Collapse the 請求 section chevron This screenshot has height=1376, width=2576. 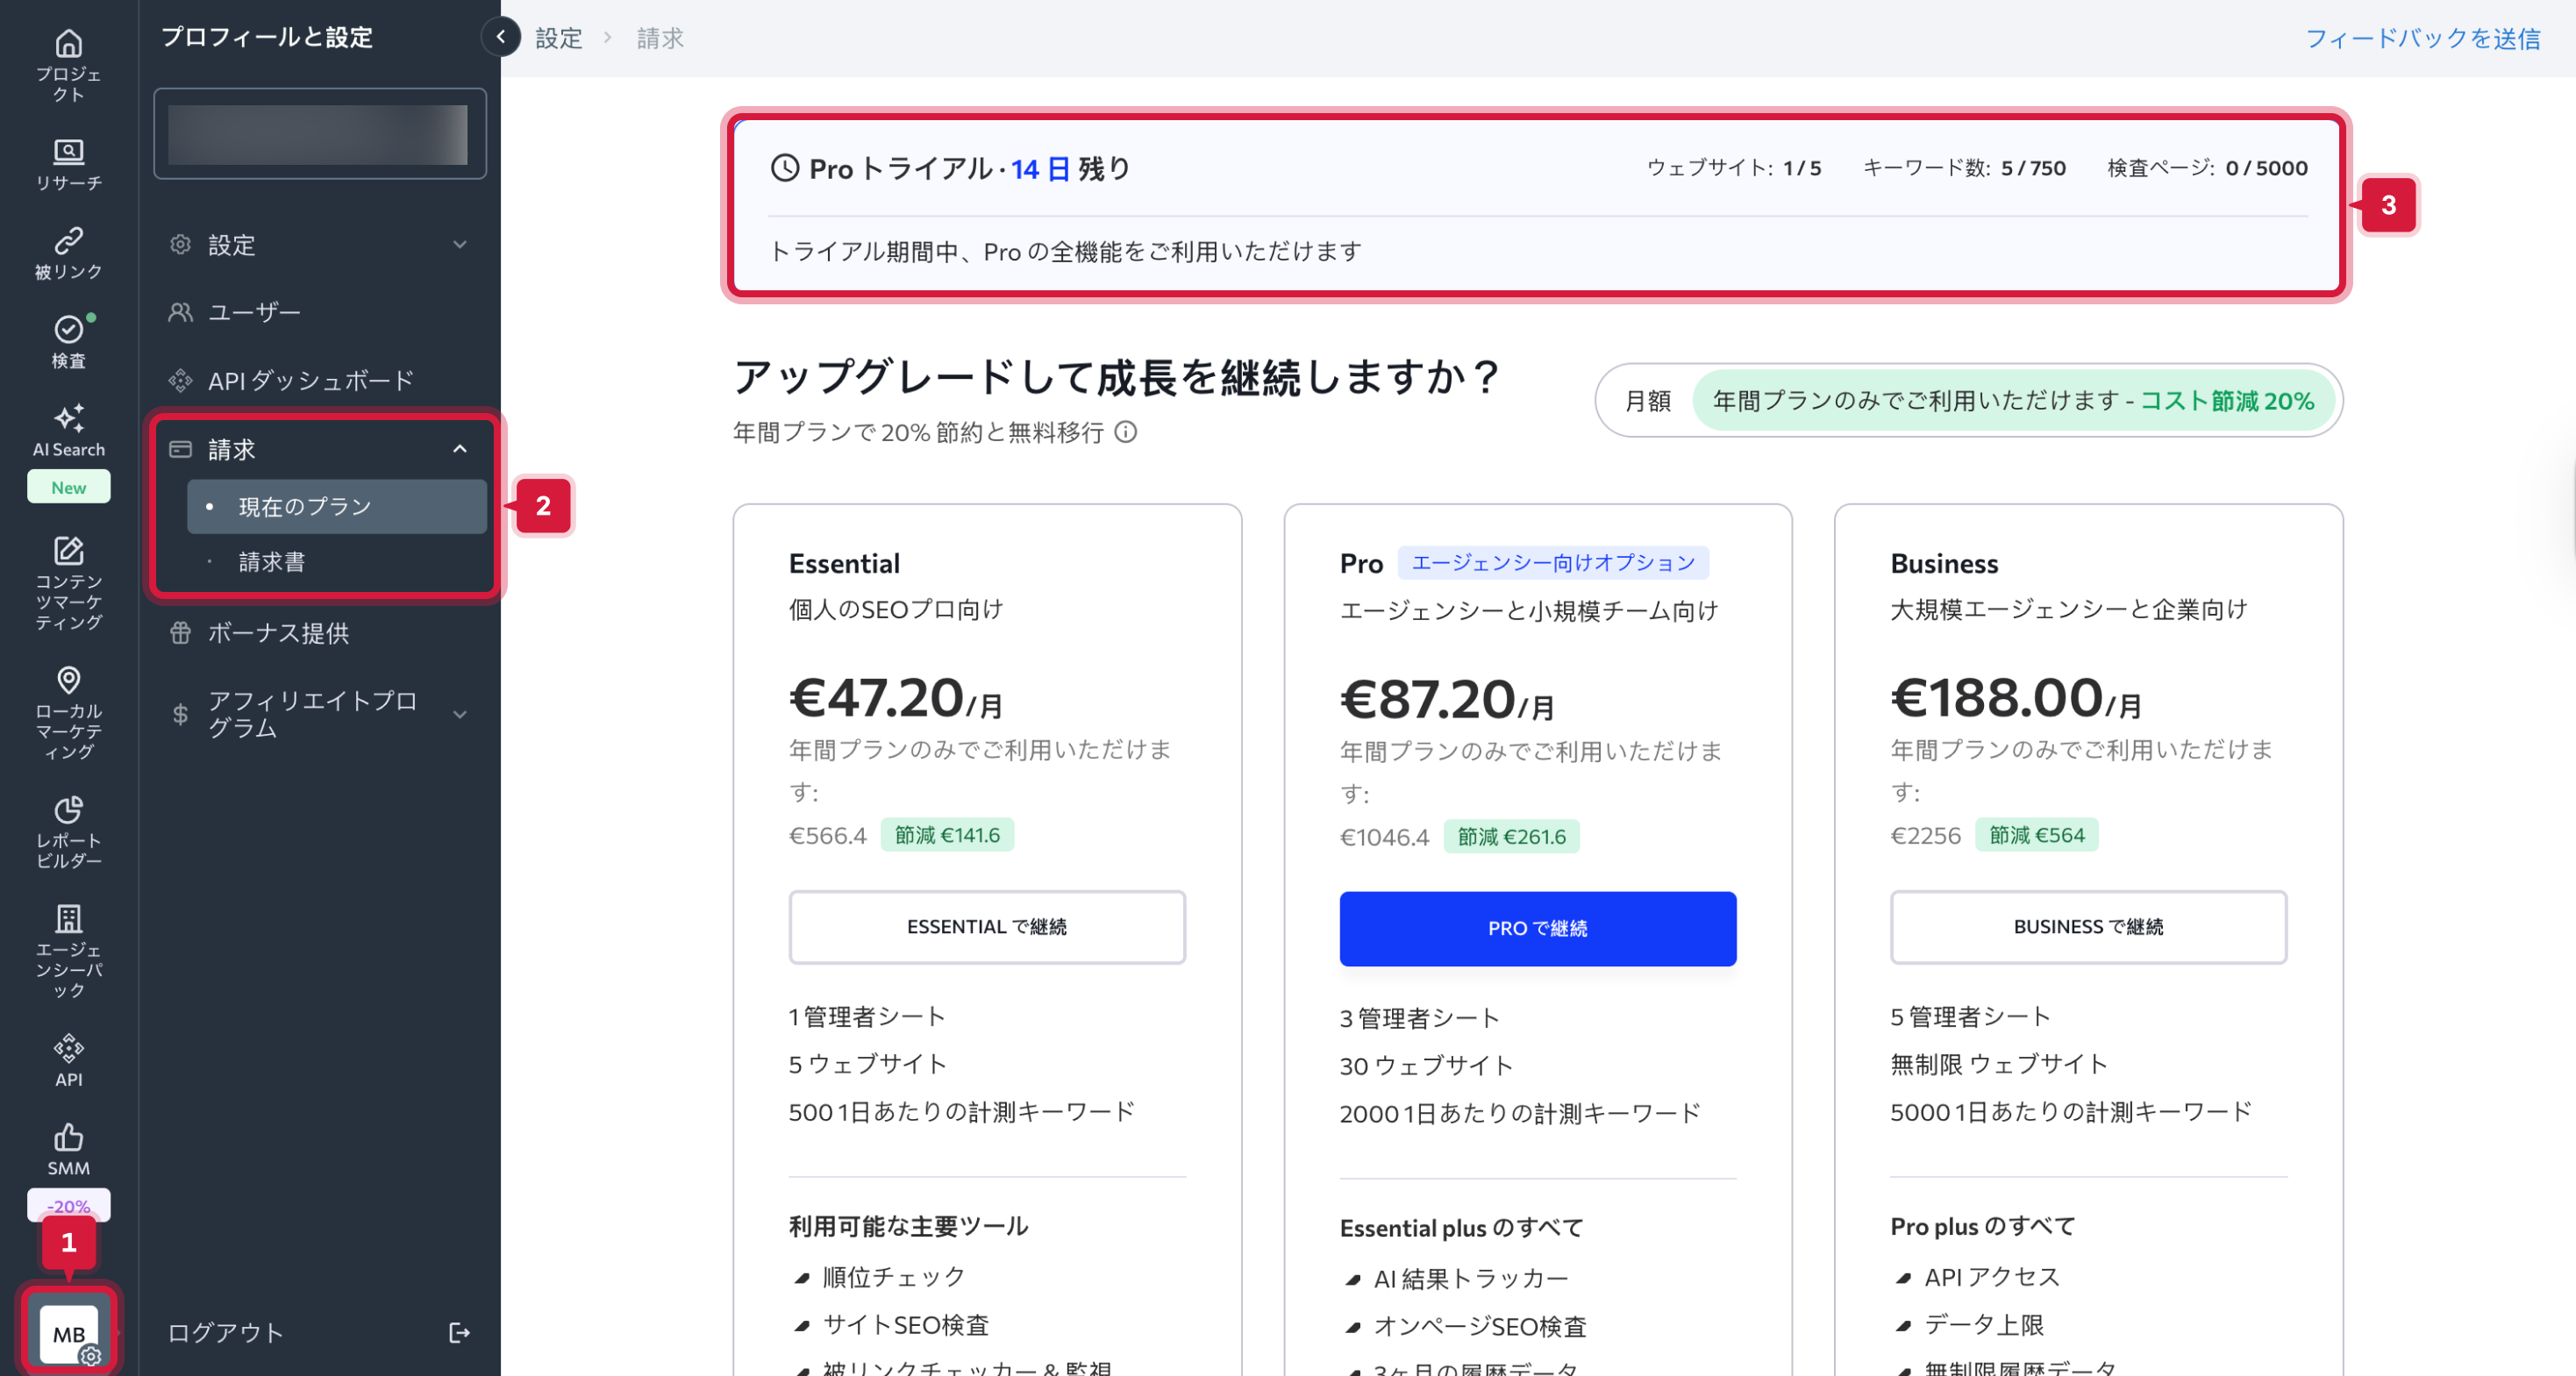[x=460, y=449]
